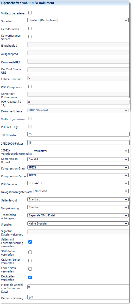Click the JPEG2000-Faktor input field

[79, 143]
